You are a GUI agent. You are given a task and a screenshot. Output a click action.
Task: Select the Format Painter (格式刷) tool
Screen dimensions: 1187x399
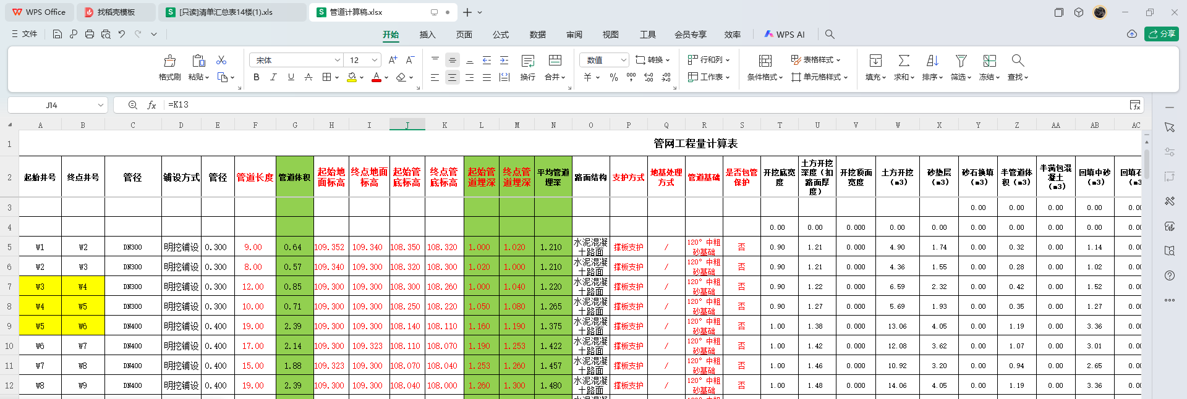pyautogui.click(x=169, y=67)
